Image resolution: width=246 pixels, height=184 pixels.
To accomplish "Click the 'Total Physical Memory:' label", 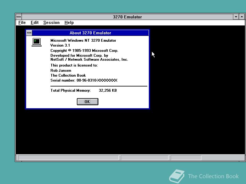I will [70, 90].
